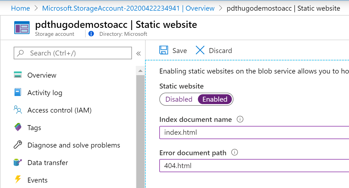Screen dimensions: 349x188
Task: Go to Home breadcrumb link
Action: (21, 8)
